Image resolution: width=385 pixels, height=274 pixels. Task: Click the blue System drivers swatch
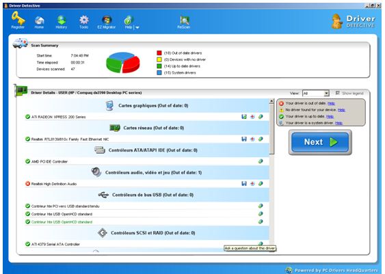click(x=159, y=73)
